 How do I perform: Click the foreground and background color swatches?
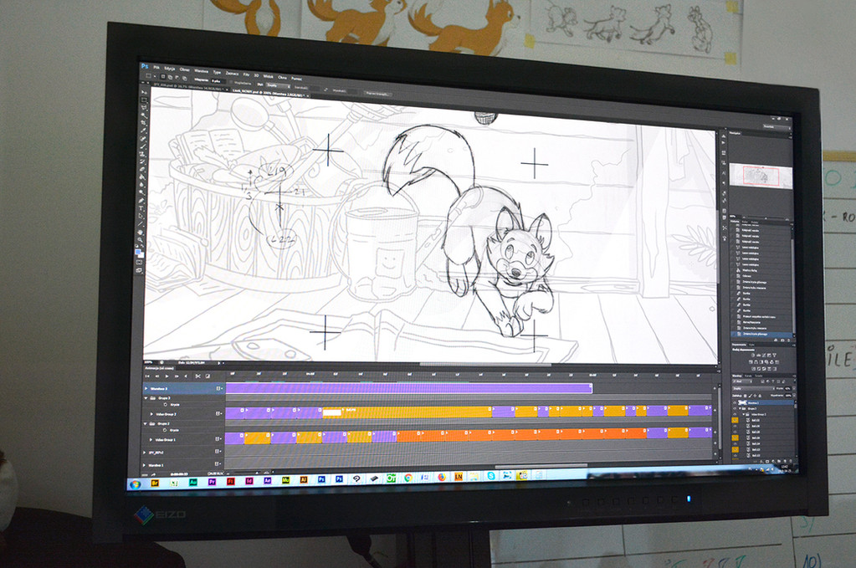click(x=140, y=253)
